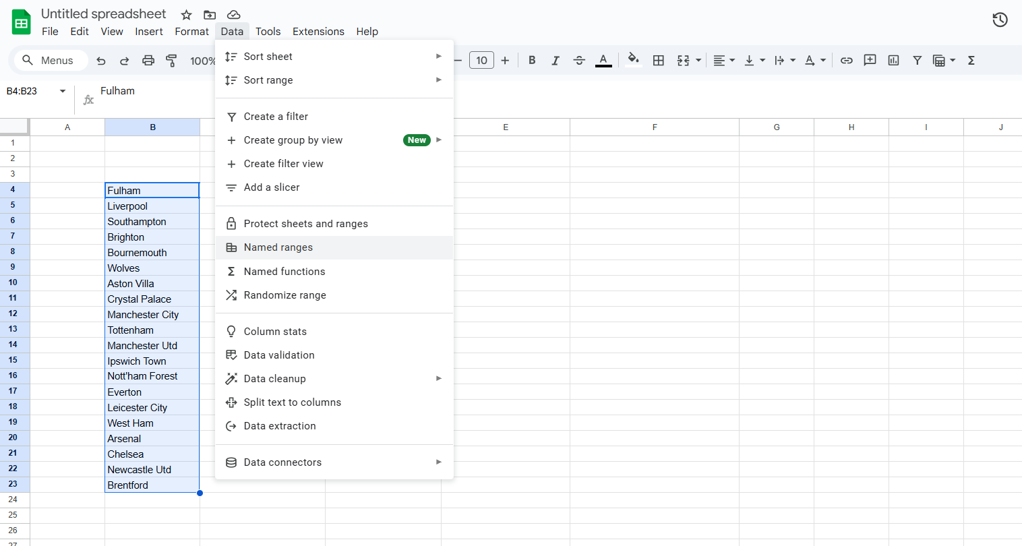Open vertical align dropdown

(x=754, y=61)
